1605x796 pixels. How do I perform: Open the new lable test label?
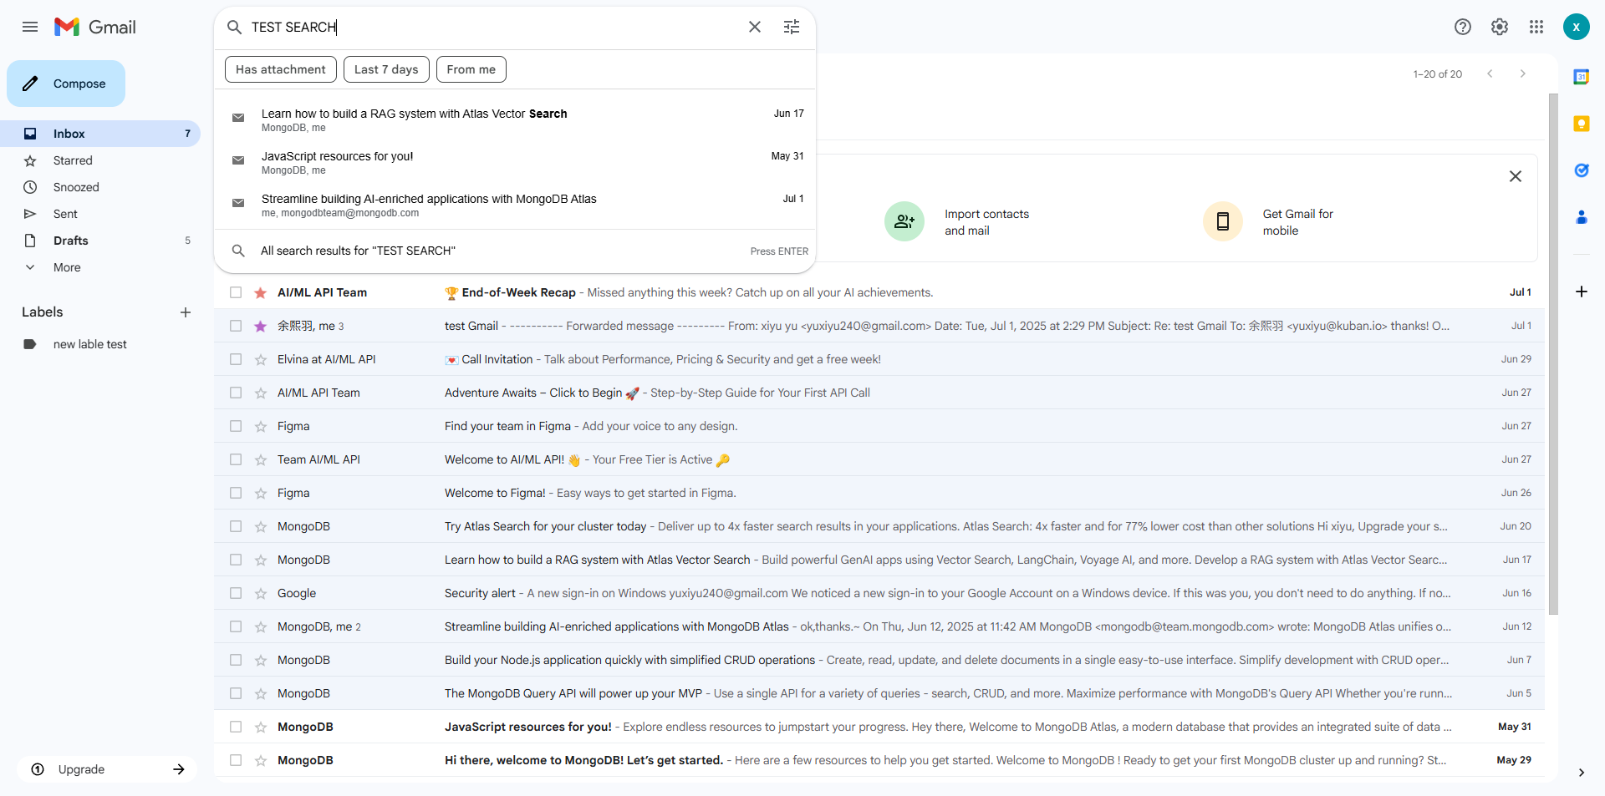[100, 344]
